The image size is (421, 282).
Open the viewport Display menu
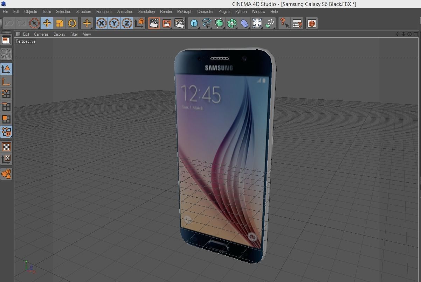[x=60, y=34]
